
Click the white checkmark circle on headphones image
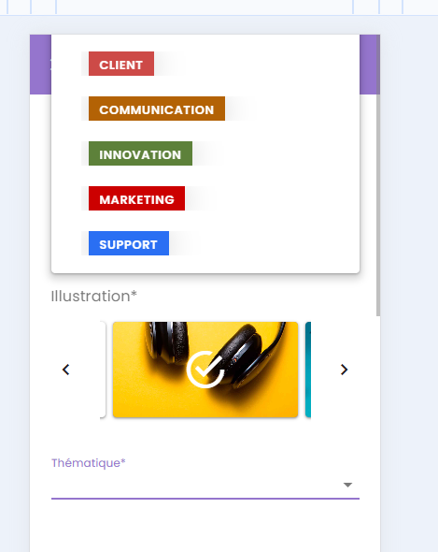(x=205, y=370)
